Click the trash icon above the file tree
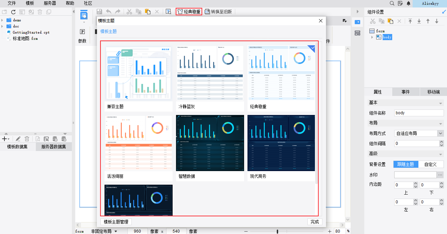447x234 pixels. tap(40, 12)
